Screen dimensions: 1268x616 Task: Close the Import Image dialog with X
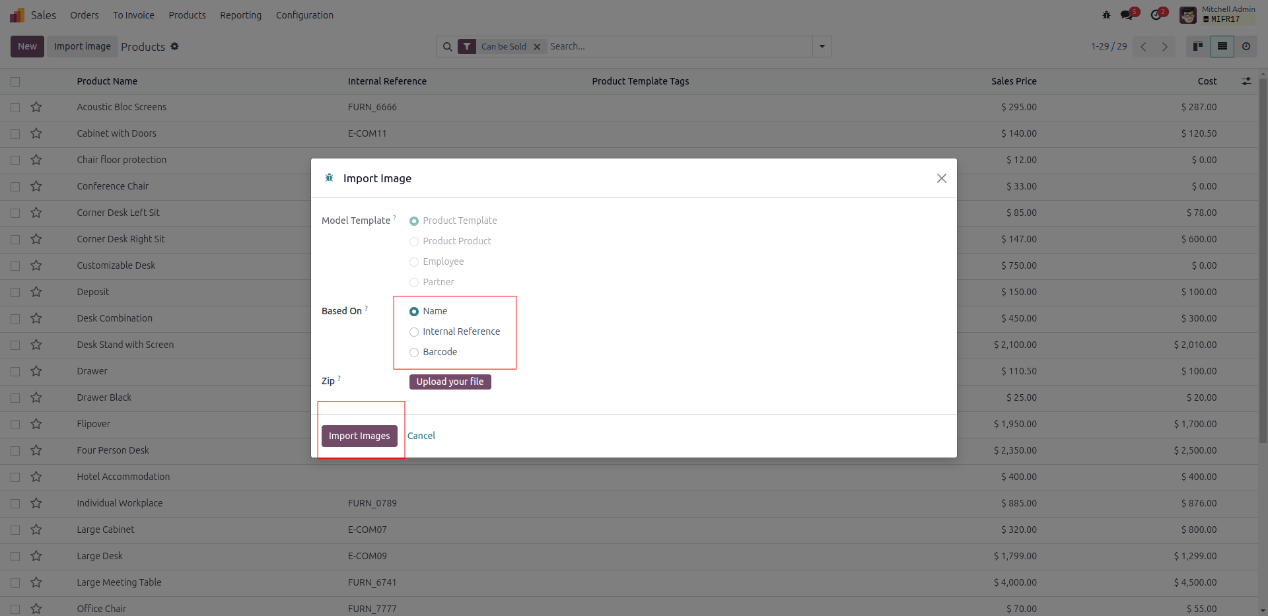[941, 178]
